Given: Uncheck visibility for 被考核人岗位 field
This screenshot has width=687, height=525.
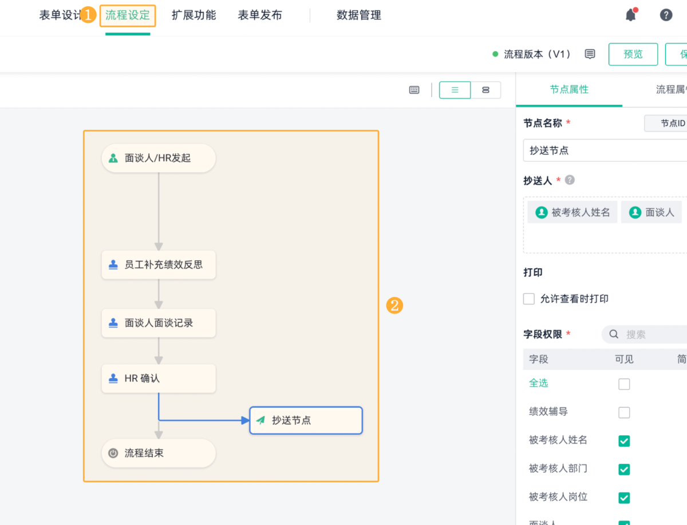Looking at the screenshot, I should pos(623,497).
